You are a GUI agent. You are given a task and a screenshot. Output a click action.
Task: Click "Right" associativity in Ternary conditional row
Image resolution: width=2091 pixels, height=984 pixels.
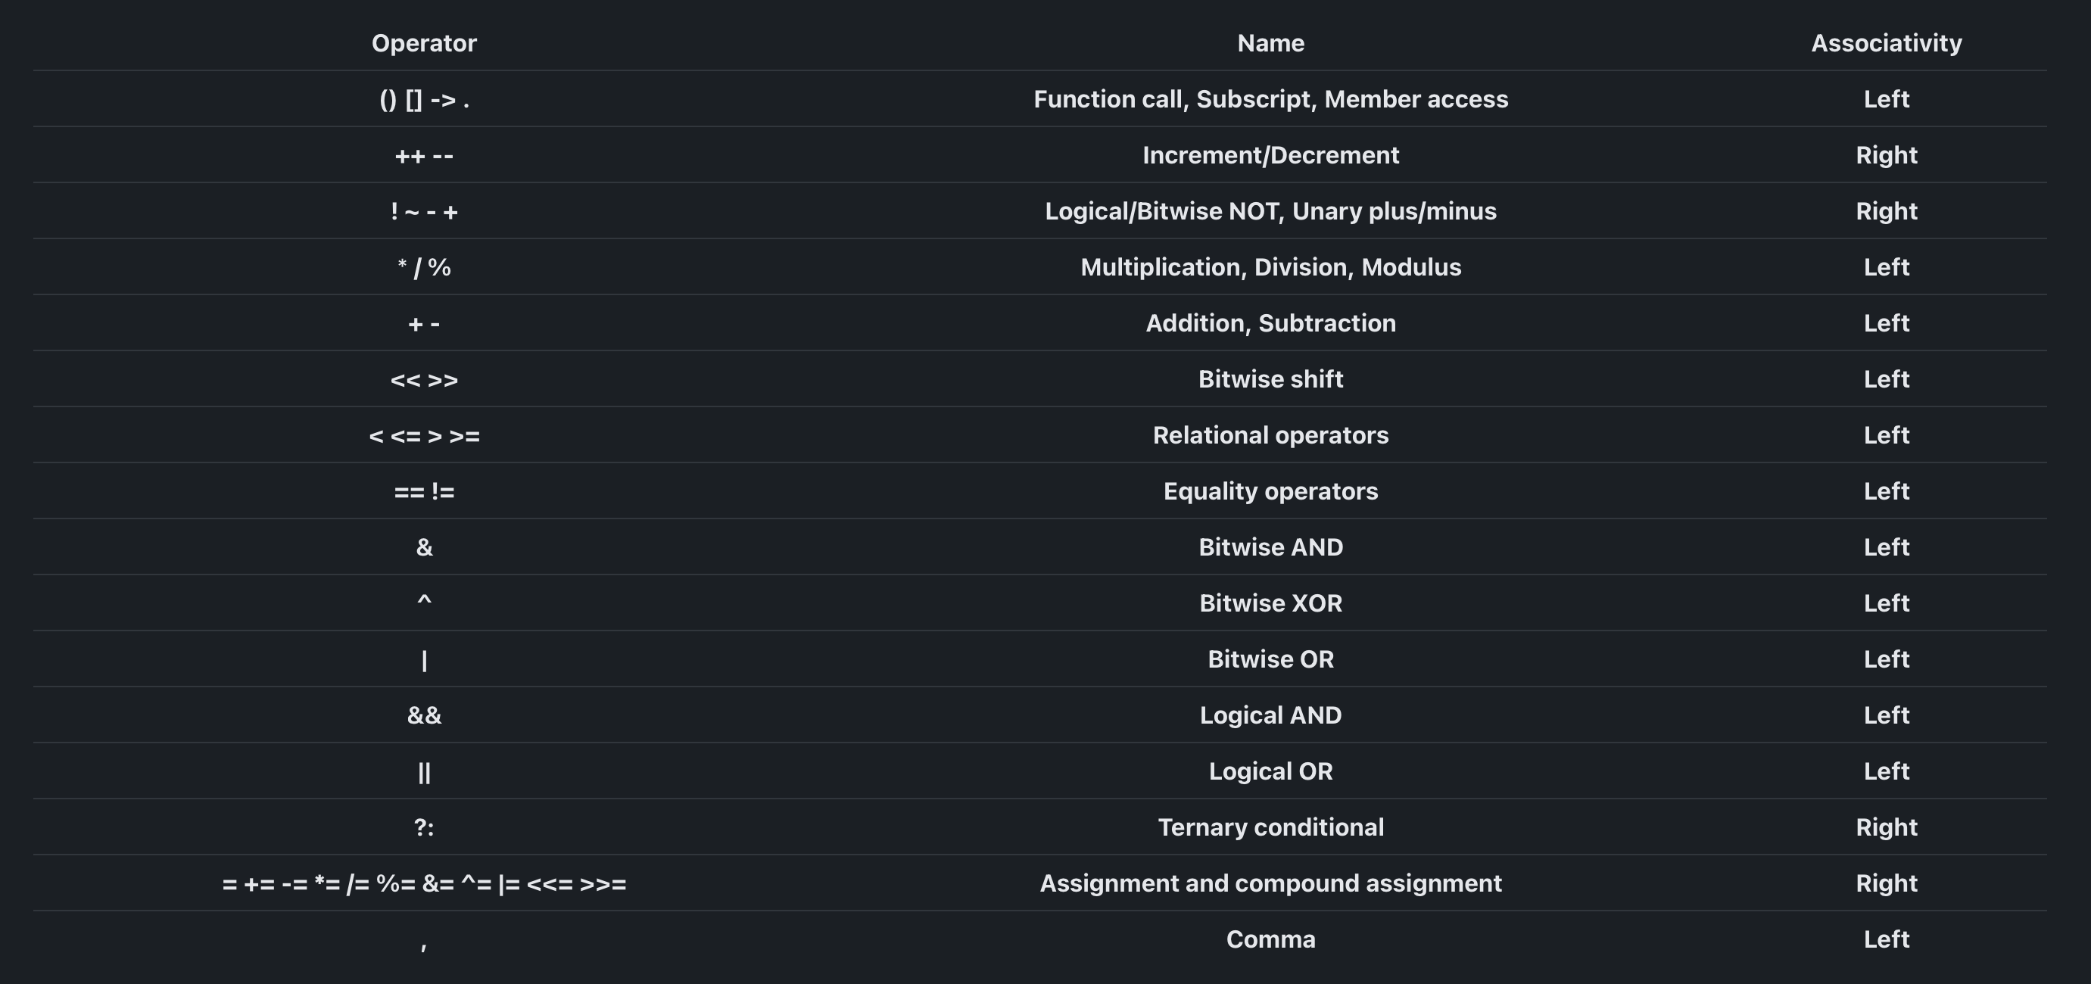pyautogui.click(x=1886, y=827)
